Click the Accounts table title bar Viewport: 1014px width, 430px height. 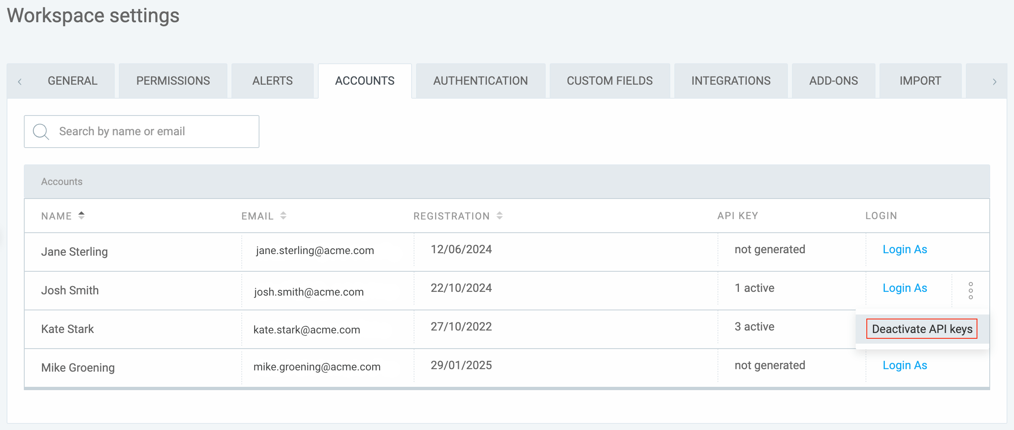click(507, 182)
